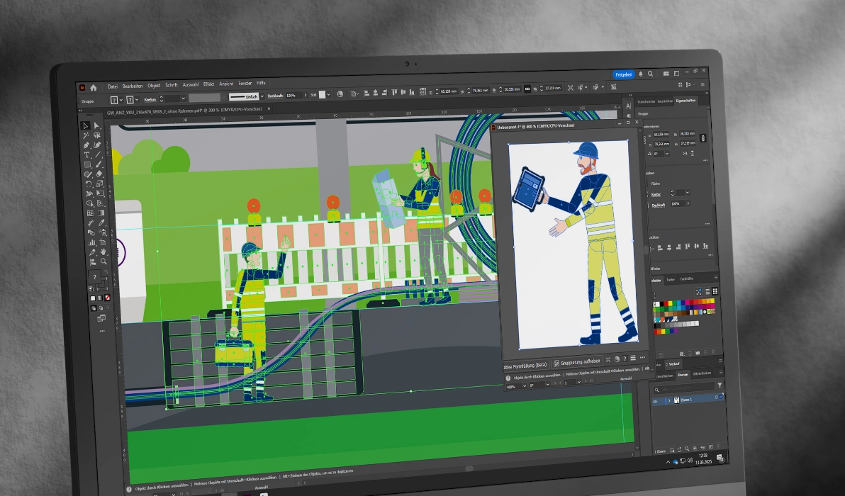Toggle width-height link in Eigenschaften panel

point(703,138)
